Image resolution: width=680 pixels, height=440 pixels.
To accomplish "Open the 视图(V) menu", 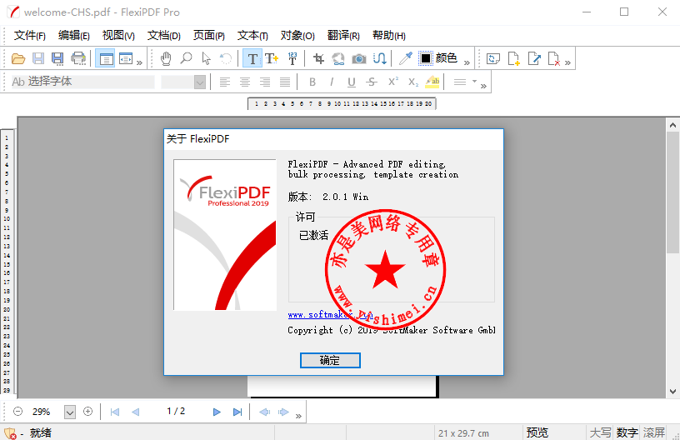I will [x=118, y=36].
